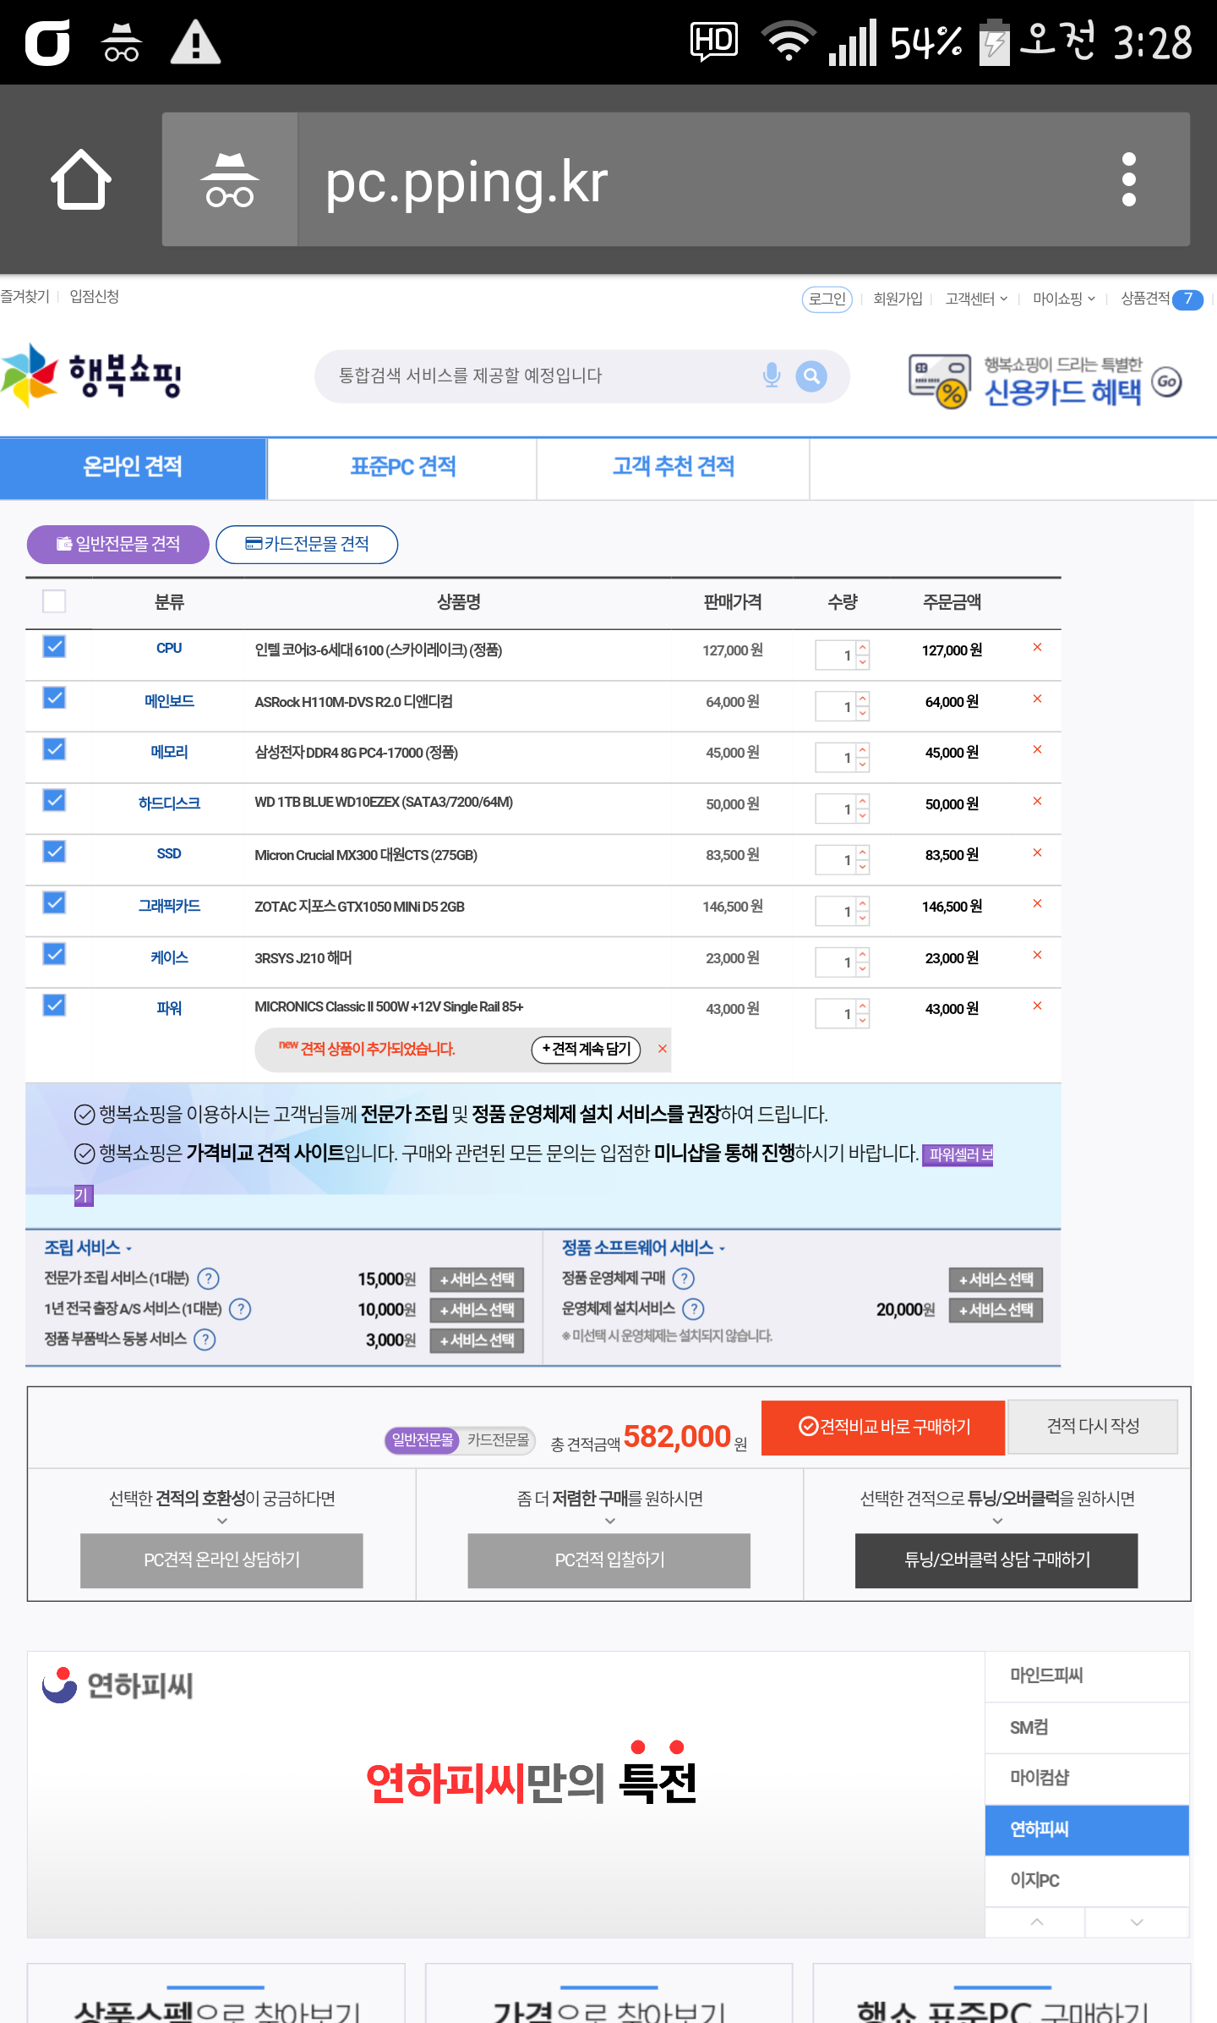Image resolution: width=1217 pixels, height=2023 pixels.
Task: Switch to the 표준PC 견적 tab
Action: [x=402, y=467]
